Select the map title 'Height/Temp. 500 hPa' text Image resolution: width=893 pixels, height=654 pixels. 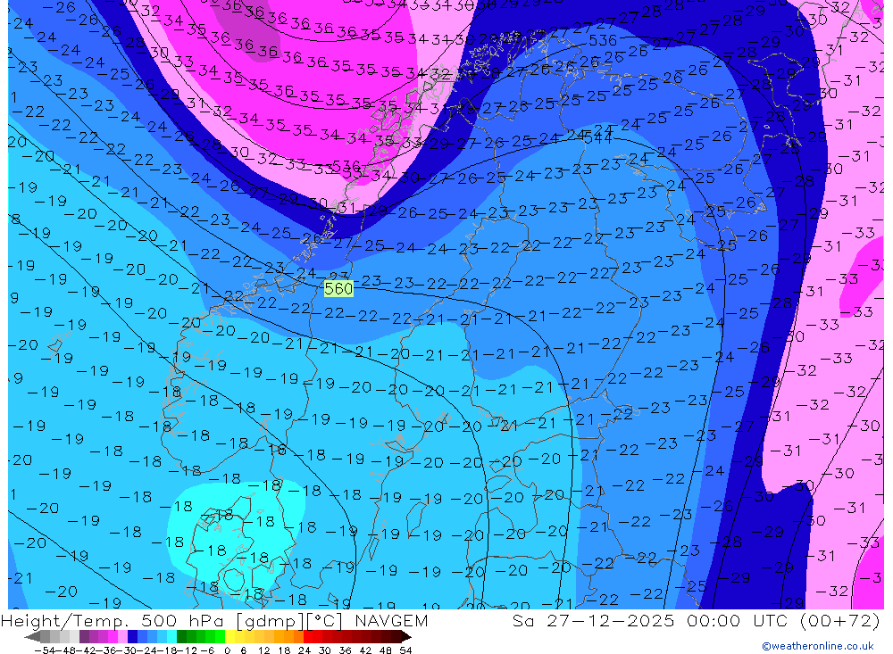coord(113,620)
